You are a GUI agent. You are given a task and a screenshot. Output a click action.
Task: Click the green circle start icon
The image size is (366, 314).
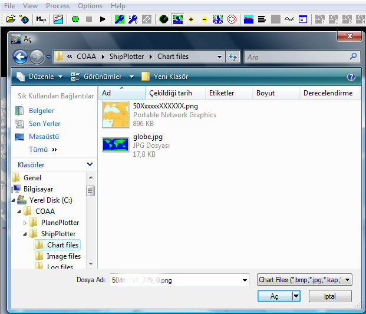point(75,19)
